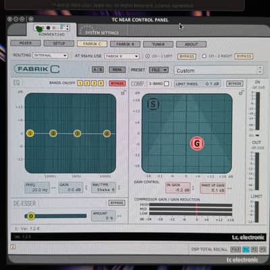Viewport: 270px width, 270px height.
Task: Switch to the Setup tab
Action: [59, 43]
